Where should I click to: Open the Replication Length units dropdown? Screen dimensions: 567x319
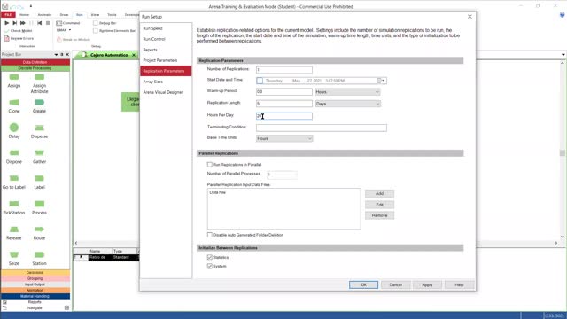pos(347,104)
